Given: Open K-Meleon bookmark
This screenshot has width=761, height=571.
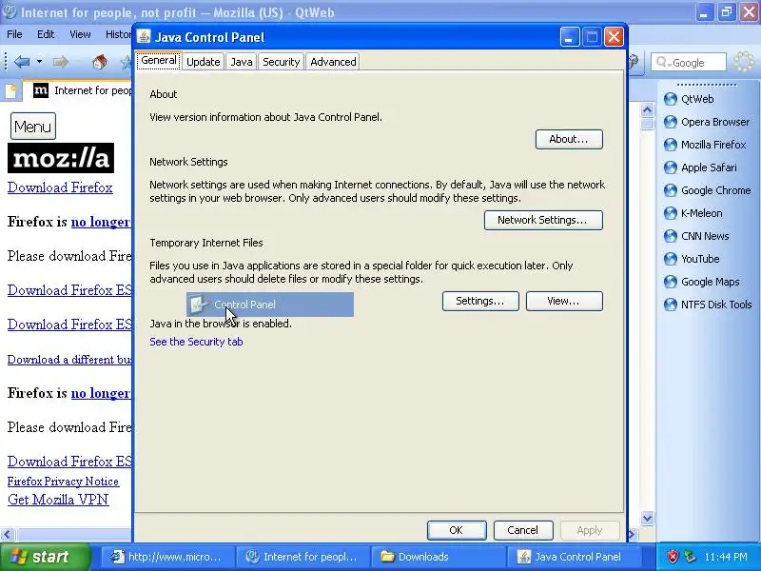Looking at the screenshot, I should click(x=693, y=213).
